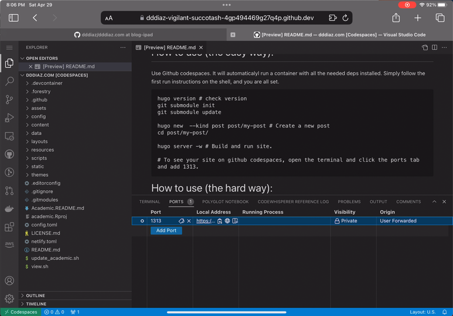The height and width of the screenshot is (316, 453).
Task: Open the Source Control view
Action: pyautogui.click(x=9, y=99)
